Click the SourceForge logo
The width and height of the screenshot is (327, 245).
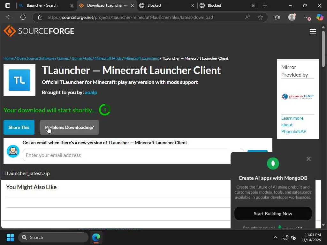click(39, 31)
